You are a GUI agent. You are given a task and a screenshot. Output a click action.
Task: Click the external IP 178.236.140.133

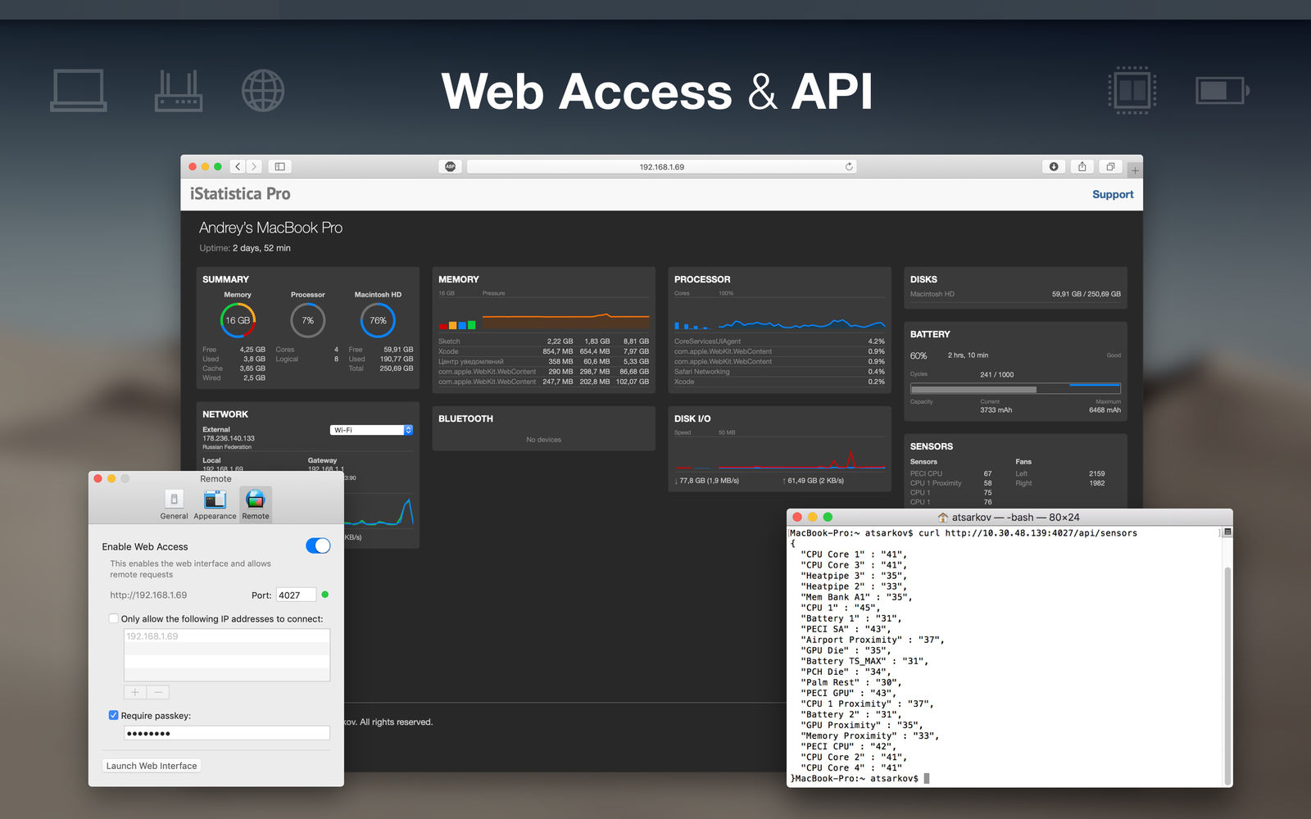pos(229,438)
